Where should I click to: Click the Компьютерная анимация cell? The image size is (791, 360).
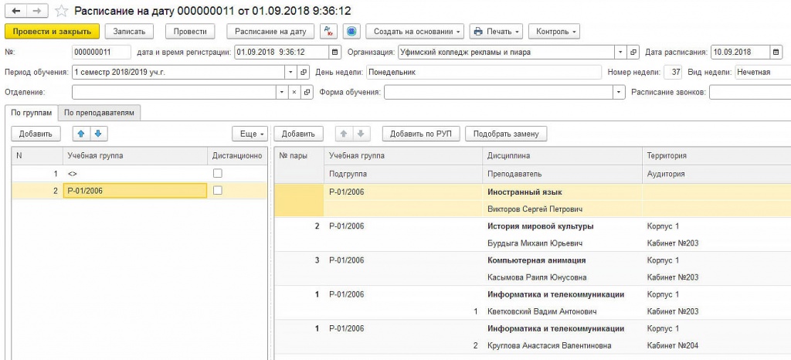pyautogui.click(x=562, y=260)
